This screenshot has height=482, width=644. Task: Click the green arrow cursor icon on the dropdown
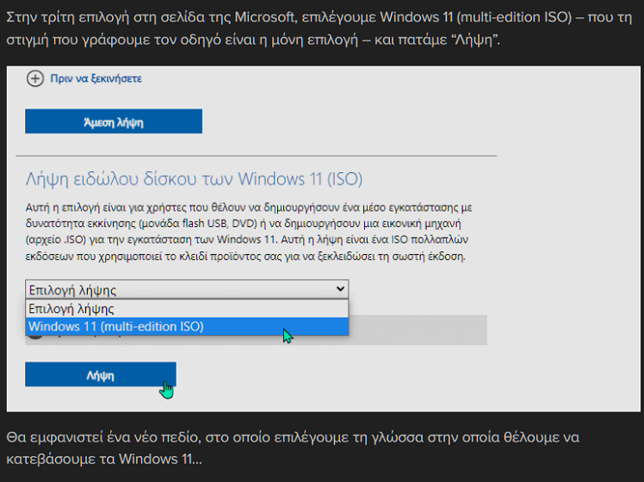(x=288, y=336)
